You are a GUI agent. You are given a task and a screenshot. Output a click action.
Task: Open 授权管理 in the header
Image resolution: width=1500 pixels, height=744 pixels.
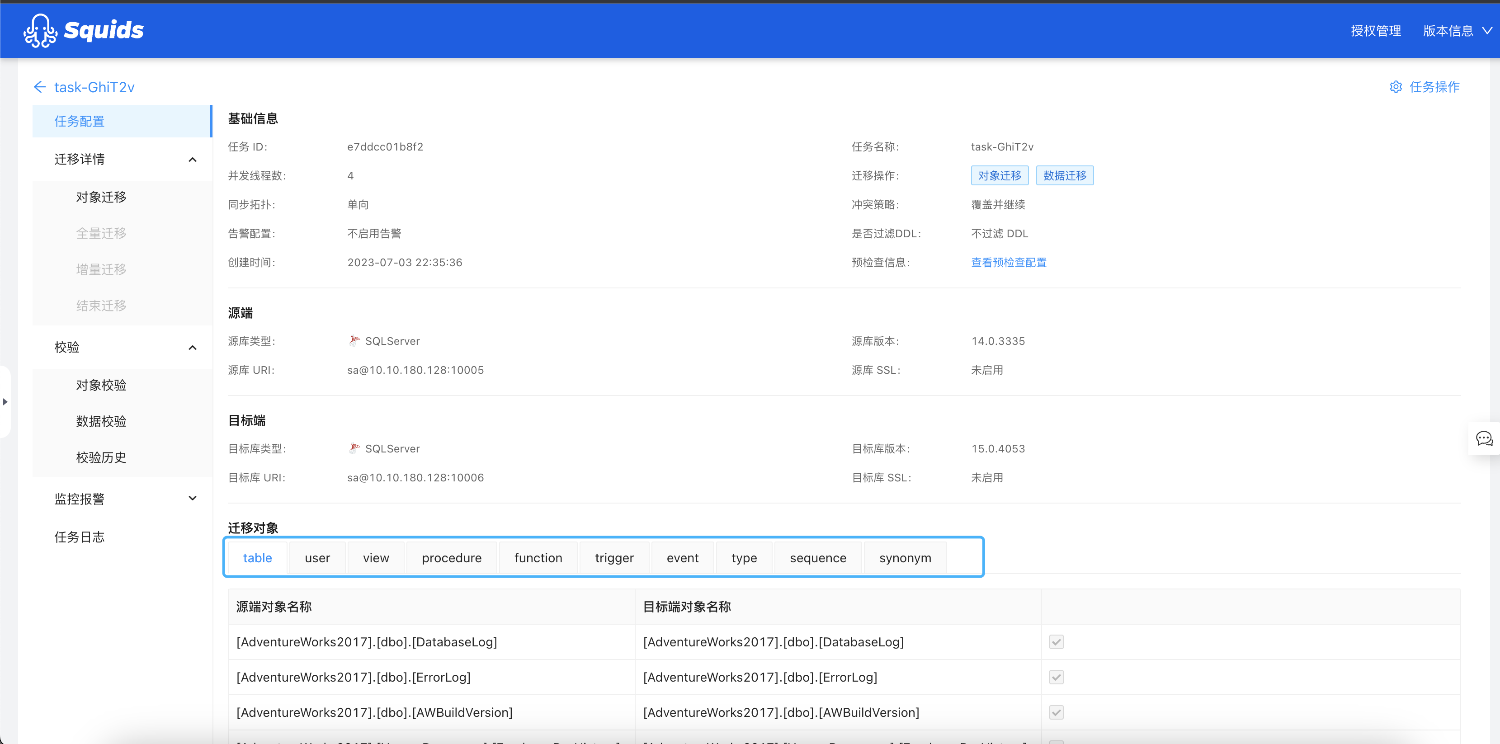pyautogui.click(x=1375, y=30)
